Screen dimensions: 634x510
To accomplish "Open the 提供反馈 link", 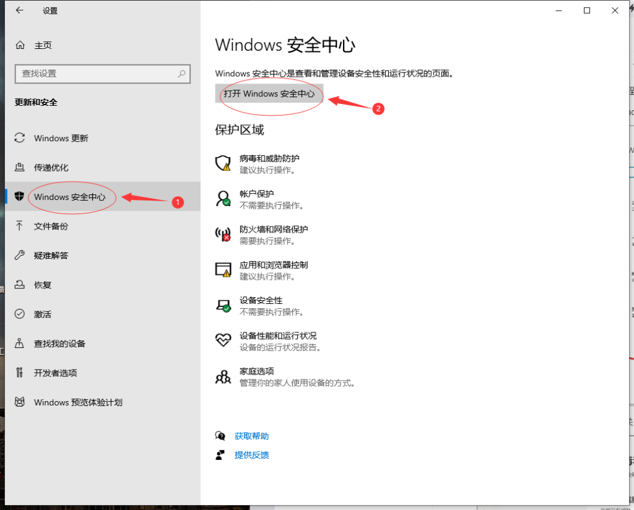I will click(251, 455).
